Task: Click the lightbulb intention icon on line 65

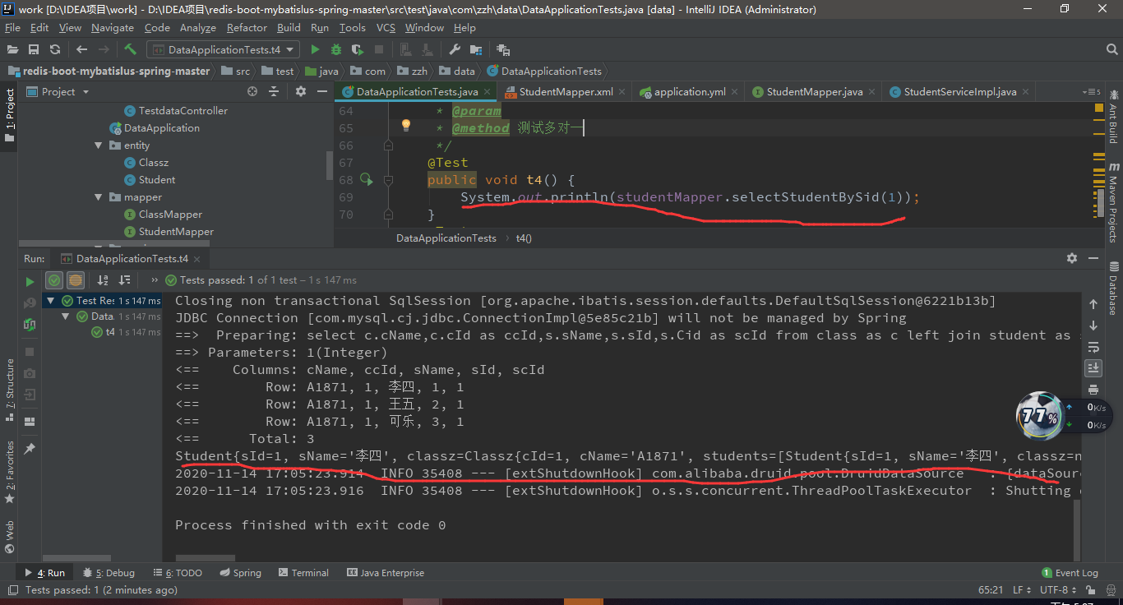Action: point(405,125)
